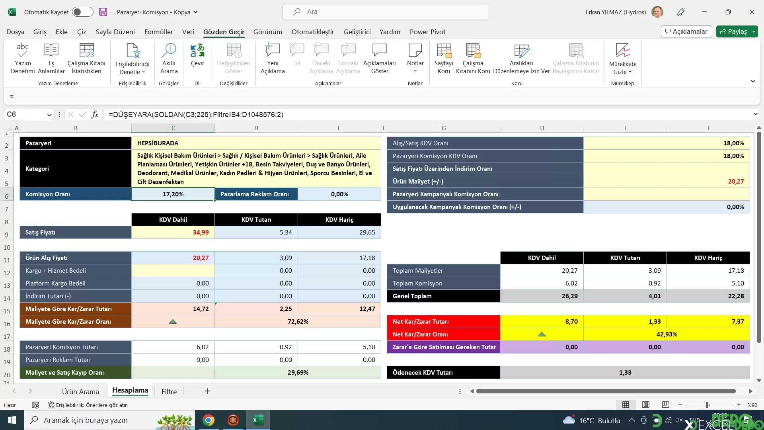Click the macro record status icon
Screen dimensions: 764x430
tap(35, 405)
